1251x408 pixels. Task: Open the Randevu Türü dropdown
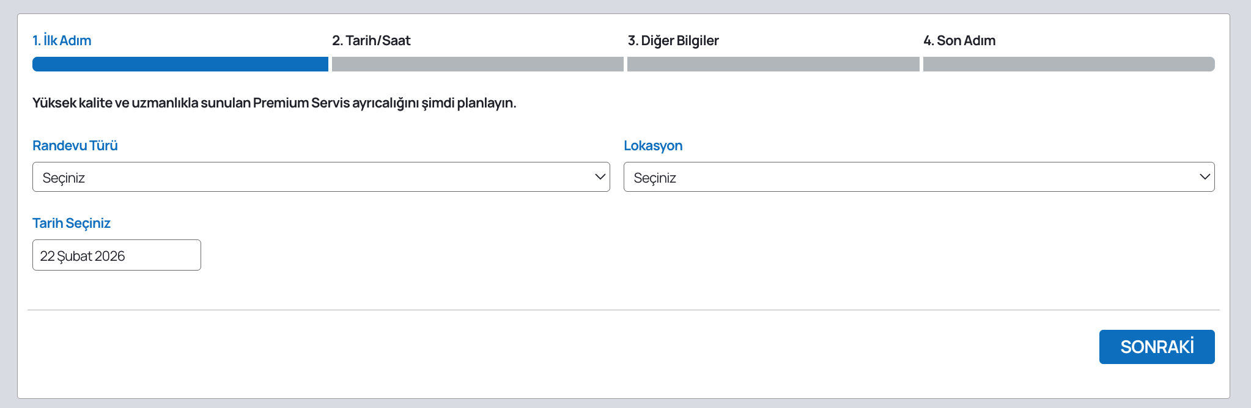click(x=320, y=177)
